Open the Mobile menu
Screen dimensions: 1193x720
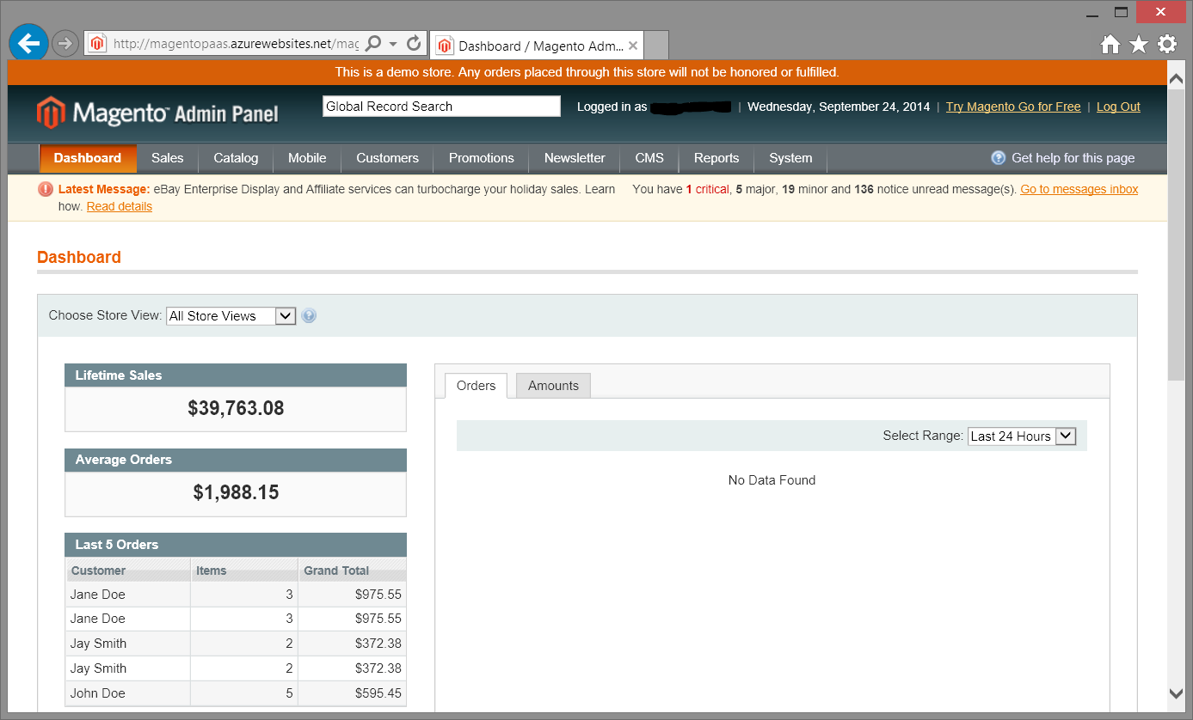coord(307,158)
